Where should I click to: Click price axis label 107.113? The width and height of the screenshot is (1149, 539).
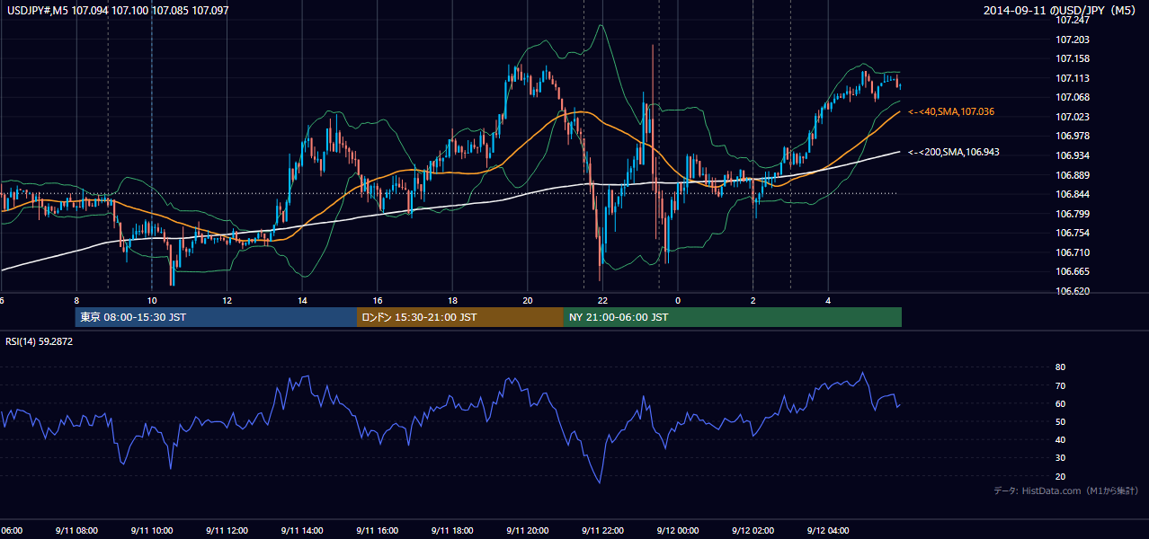[1072, 78]
